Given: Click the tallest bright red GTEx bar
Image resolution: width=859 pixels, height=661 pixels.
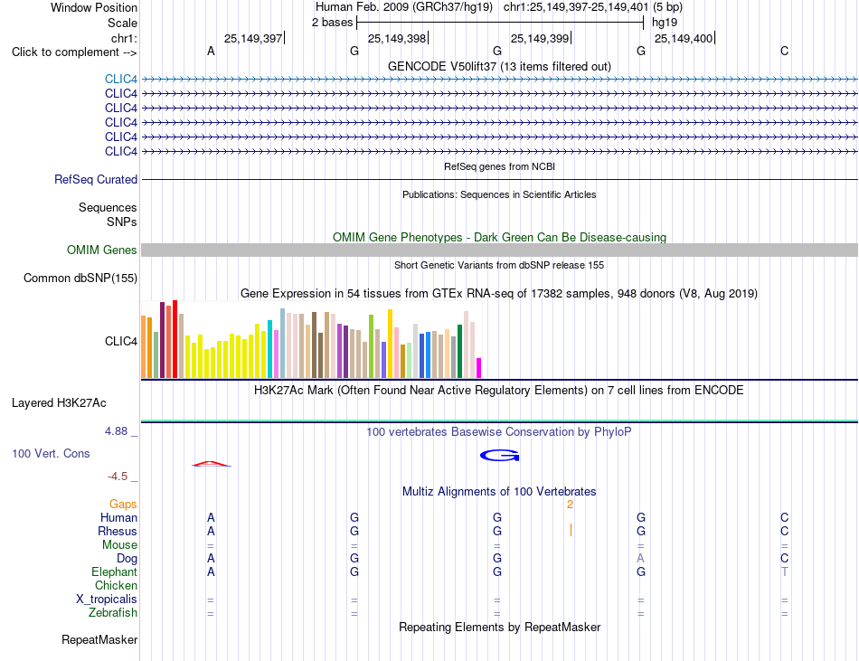Looking at the screenshot, I should [175, 339].
